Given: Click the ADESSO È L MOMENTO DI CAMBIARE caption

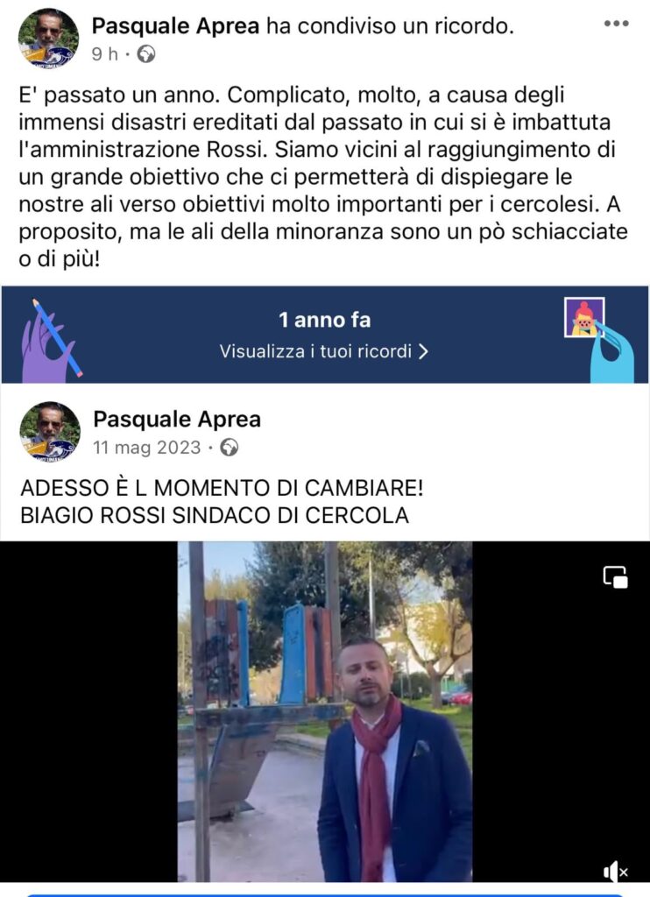Looking at the screenshot, I should (x=222, y=488).
